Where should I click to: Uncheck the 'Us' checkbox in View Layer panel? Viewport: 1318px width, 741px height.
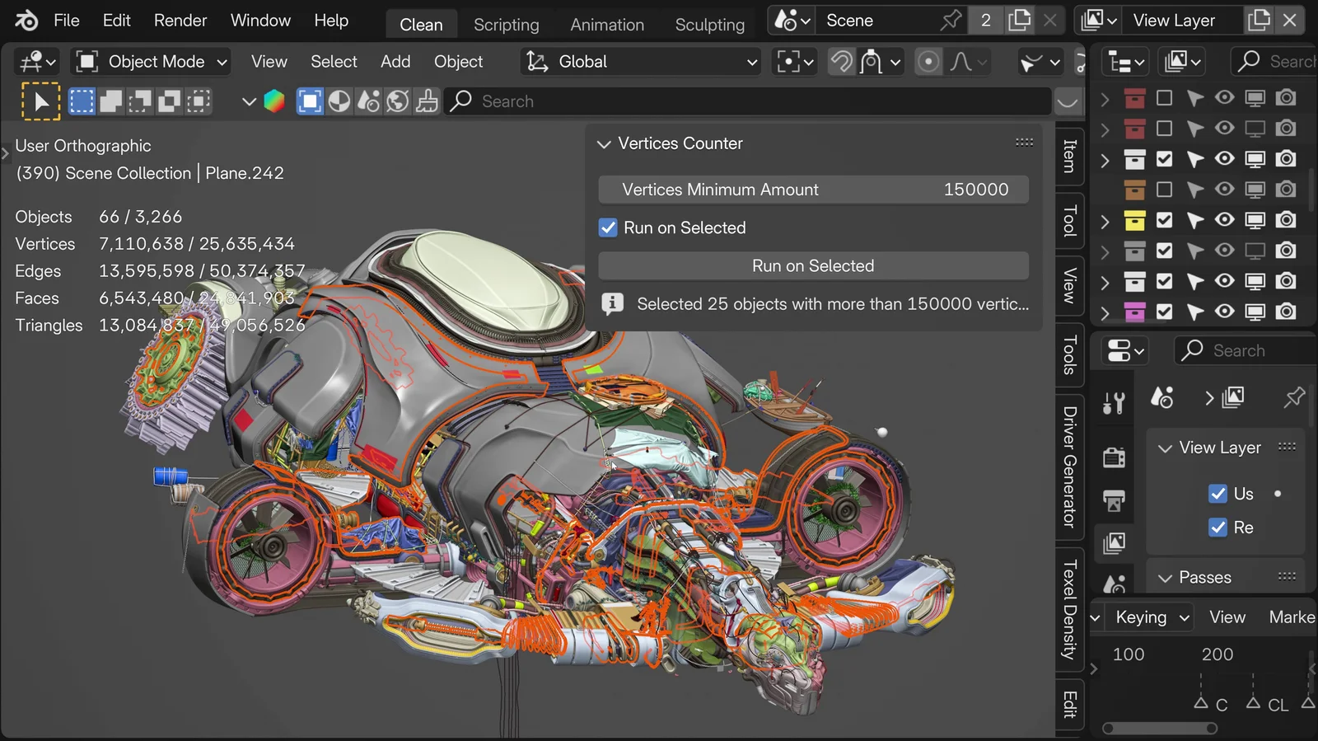click(1218, 494)
